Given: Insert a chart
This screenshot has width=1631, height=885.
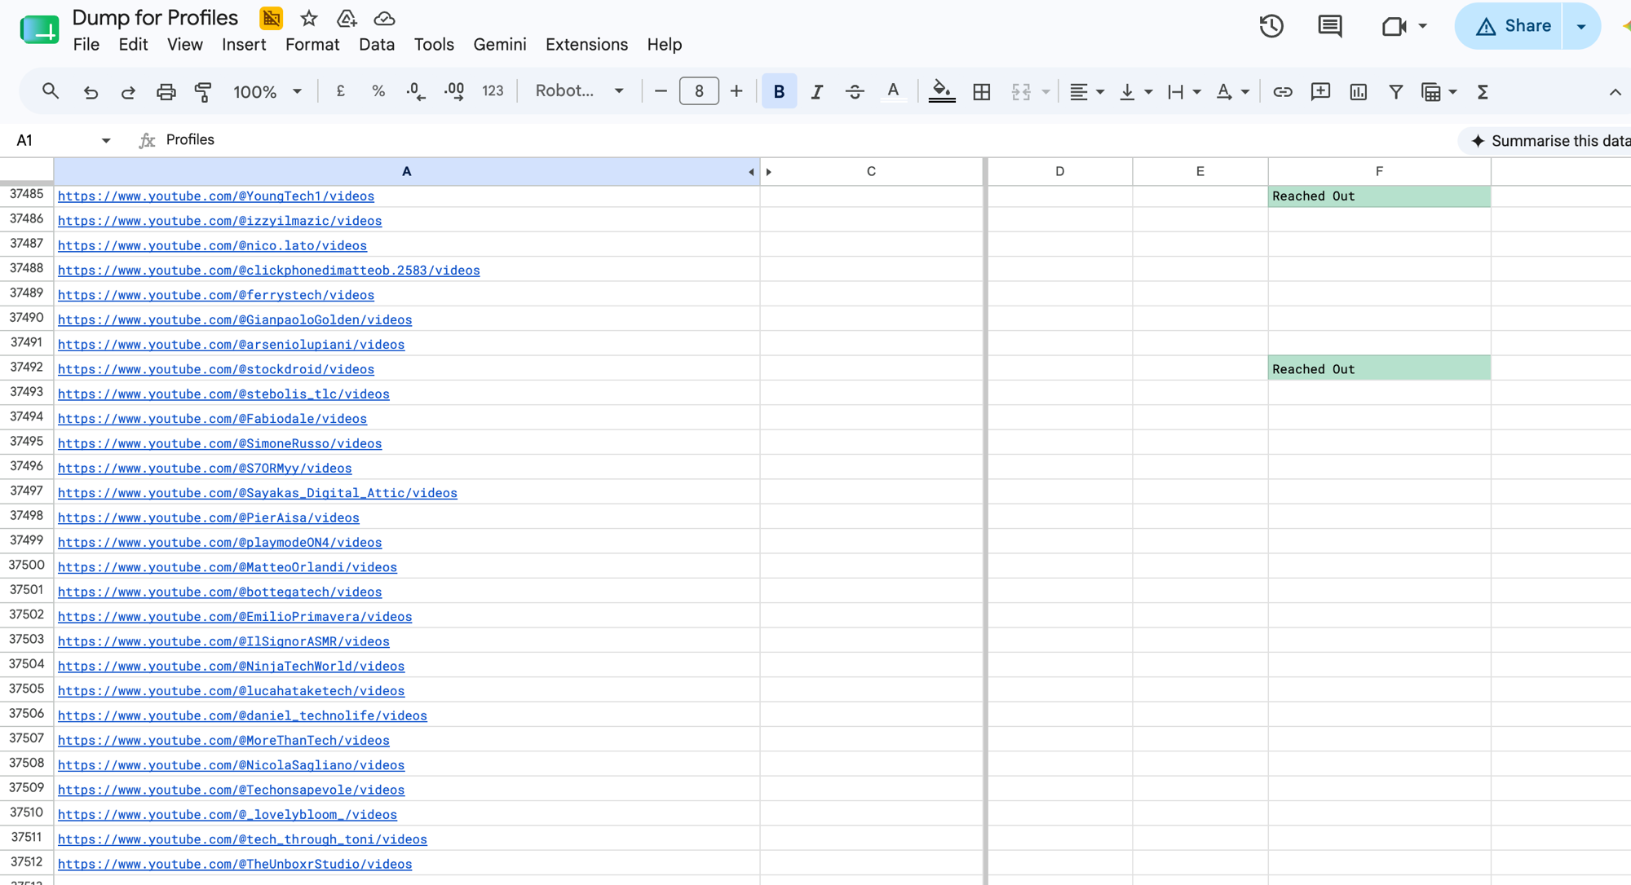Looking at the screenshot, I should pos(1358,91).
